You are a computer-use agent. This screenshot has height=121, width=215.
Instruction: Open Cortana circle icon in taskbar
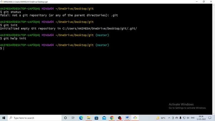coord(66,118)
